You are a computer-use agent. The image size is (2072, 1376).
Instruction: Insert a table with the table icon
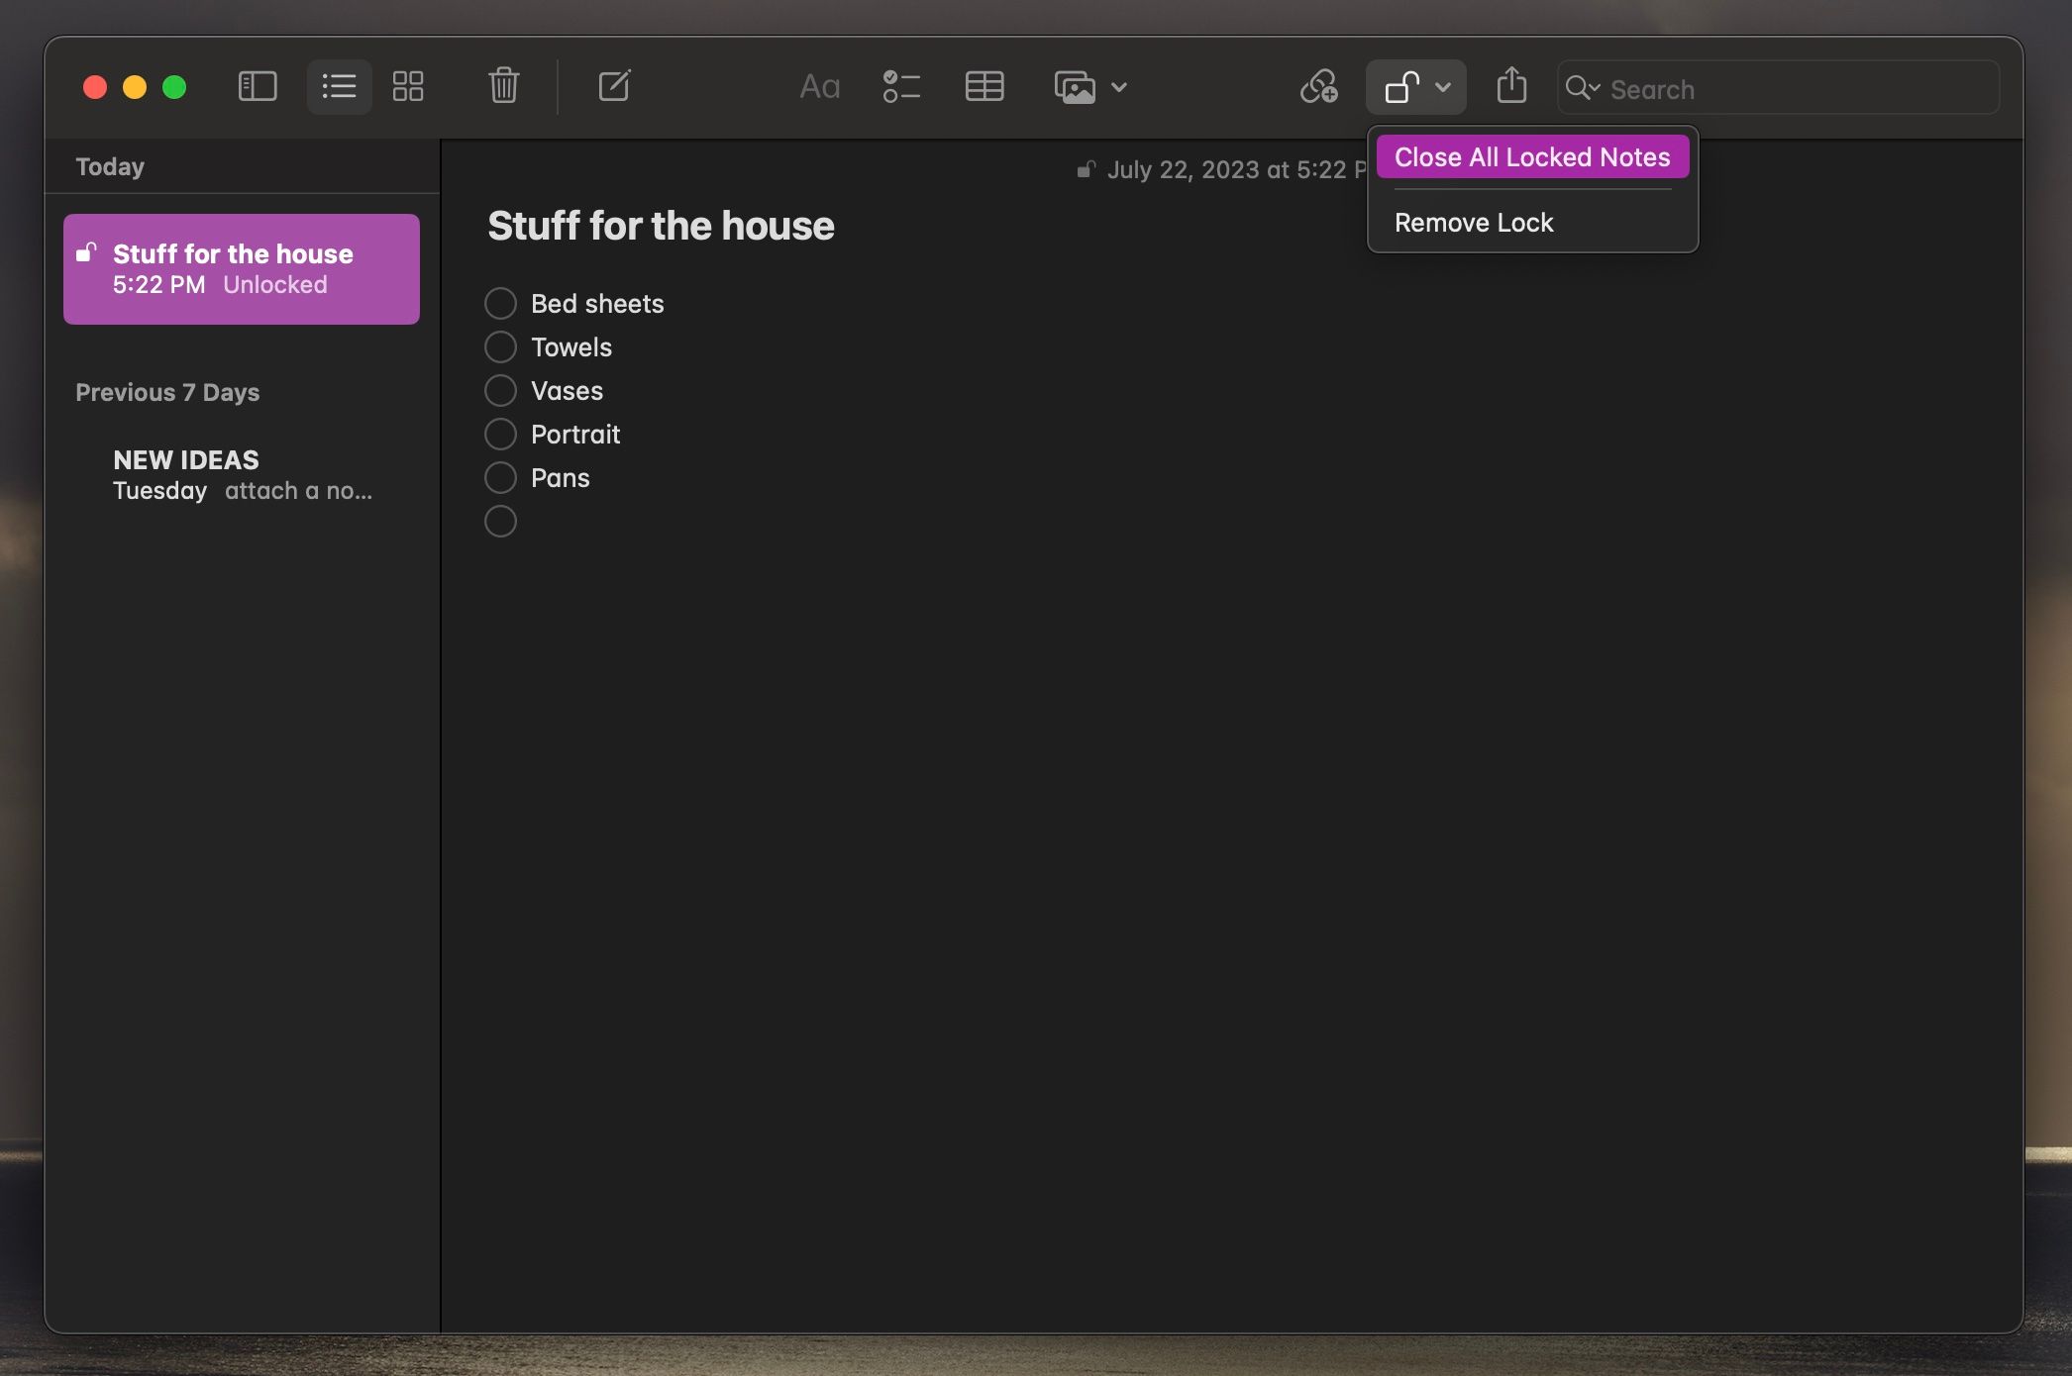pos(984,87)
